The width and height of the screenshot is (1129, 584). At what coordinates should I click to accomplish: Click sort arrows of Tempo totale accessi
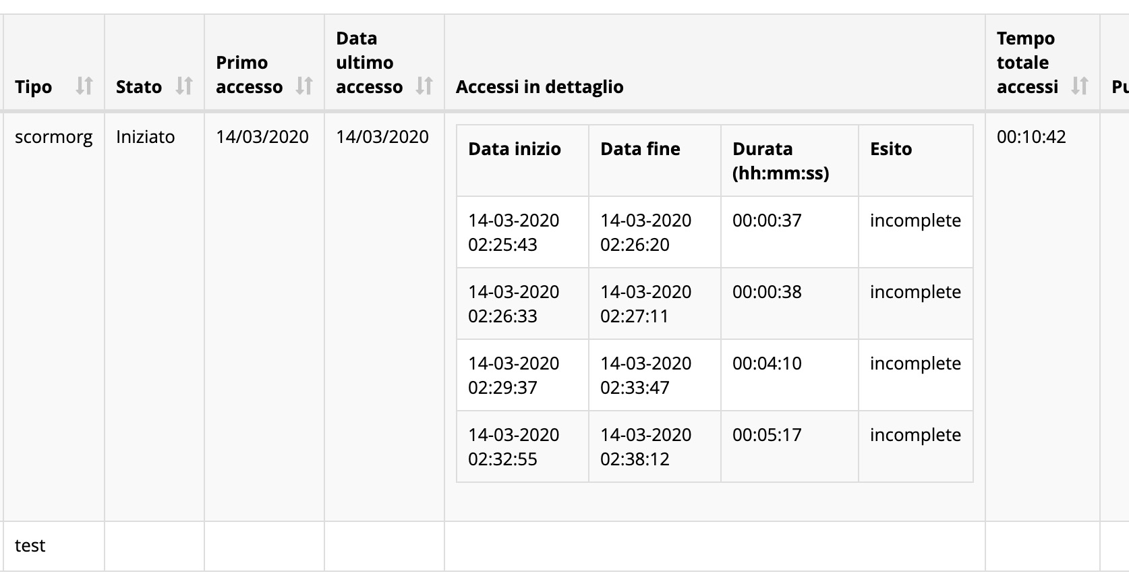[1080, 86]
